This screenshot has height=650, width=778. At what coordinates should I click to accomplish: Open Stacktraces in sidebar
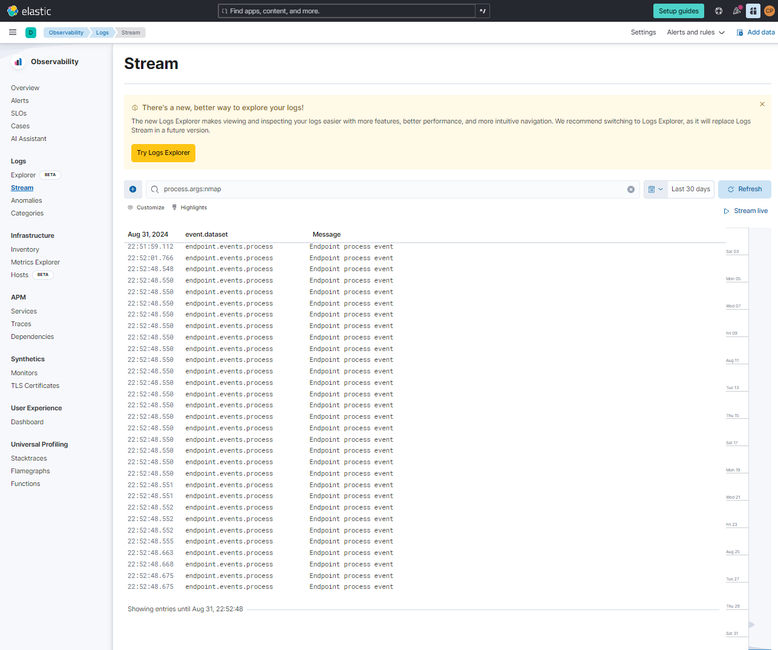point(28,459)
